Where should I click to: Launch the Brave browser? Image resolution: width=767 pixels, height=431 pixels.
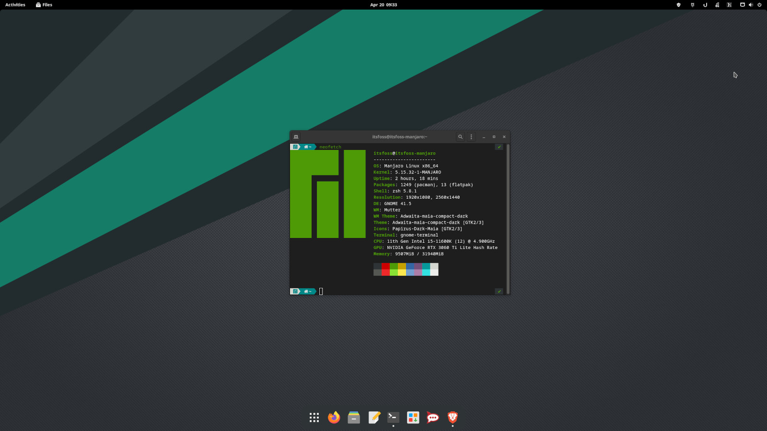[452, 417]
